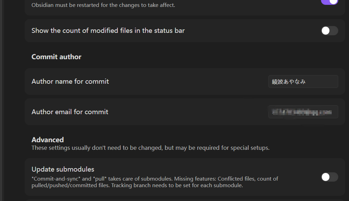Click the Tracking branch sentence in the submodules description
Viewport: 349px width, 201px height.
[177, 185]
